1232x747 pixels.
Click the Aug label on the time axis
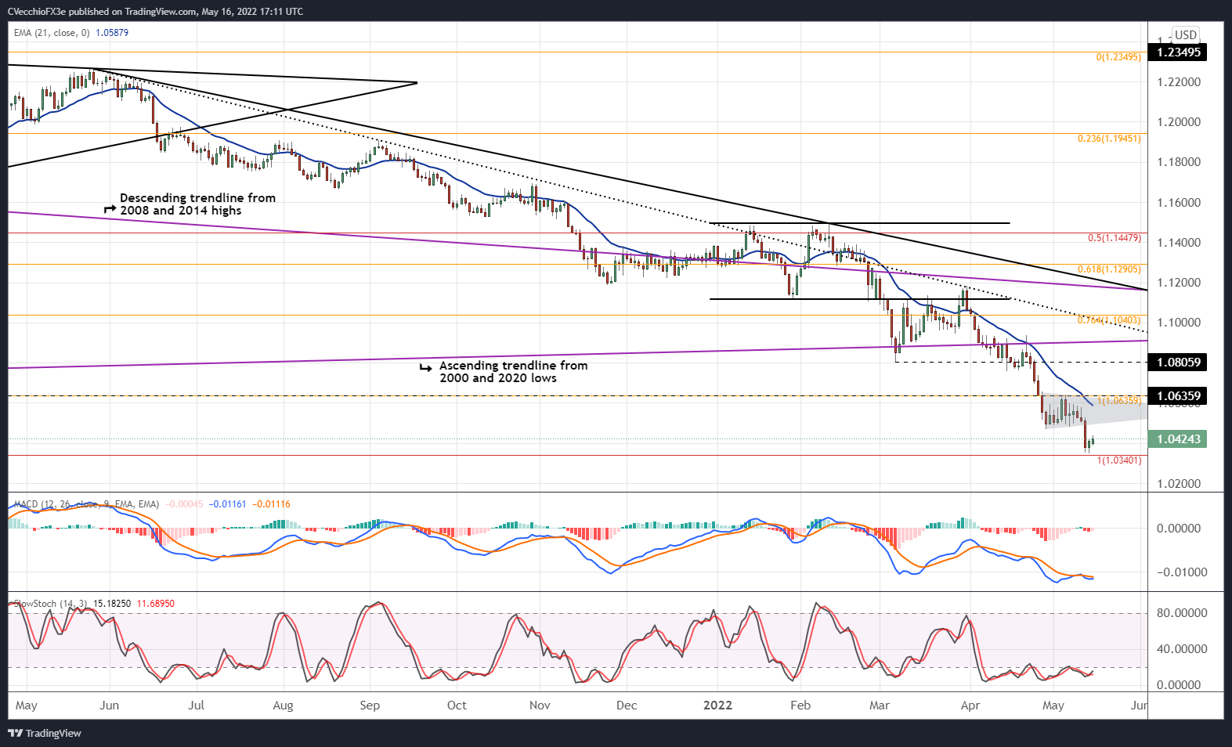pos(283,705)
